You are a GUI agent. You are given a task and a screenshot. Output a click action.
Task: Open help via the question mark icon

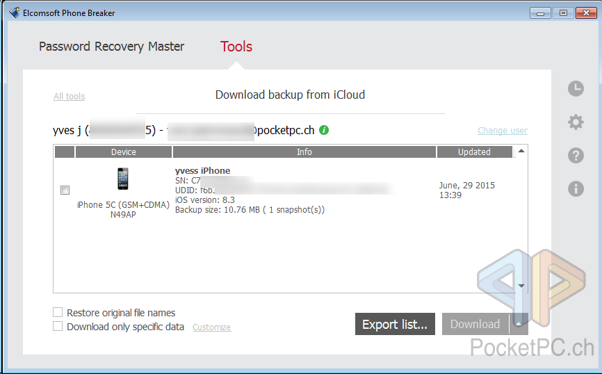coord(576,156)
